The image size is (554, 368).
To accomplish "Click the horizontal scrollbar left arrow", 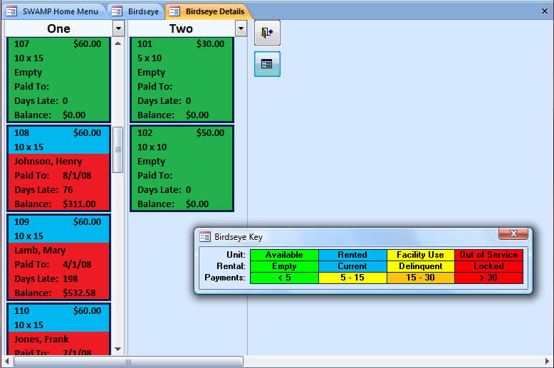I will (x=6, y=362).
